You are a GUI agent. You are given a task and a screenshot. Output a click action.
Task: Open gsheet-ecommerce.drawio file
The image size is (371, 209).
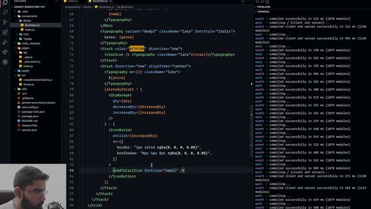tap(38, 103)
